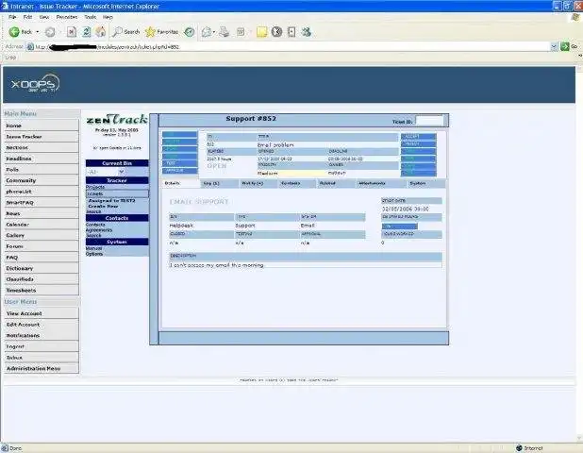Viewport: 583px width, 453px height.
Task: Click the Forward navigation icon
Action: 50,32
